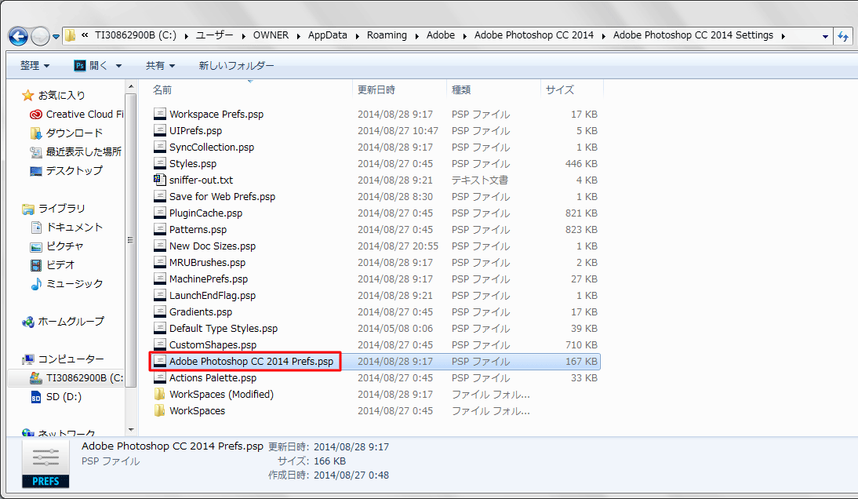Open ミュージック library icon
The width and height of the screenshot is (858, 499).
[36, 284]
